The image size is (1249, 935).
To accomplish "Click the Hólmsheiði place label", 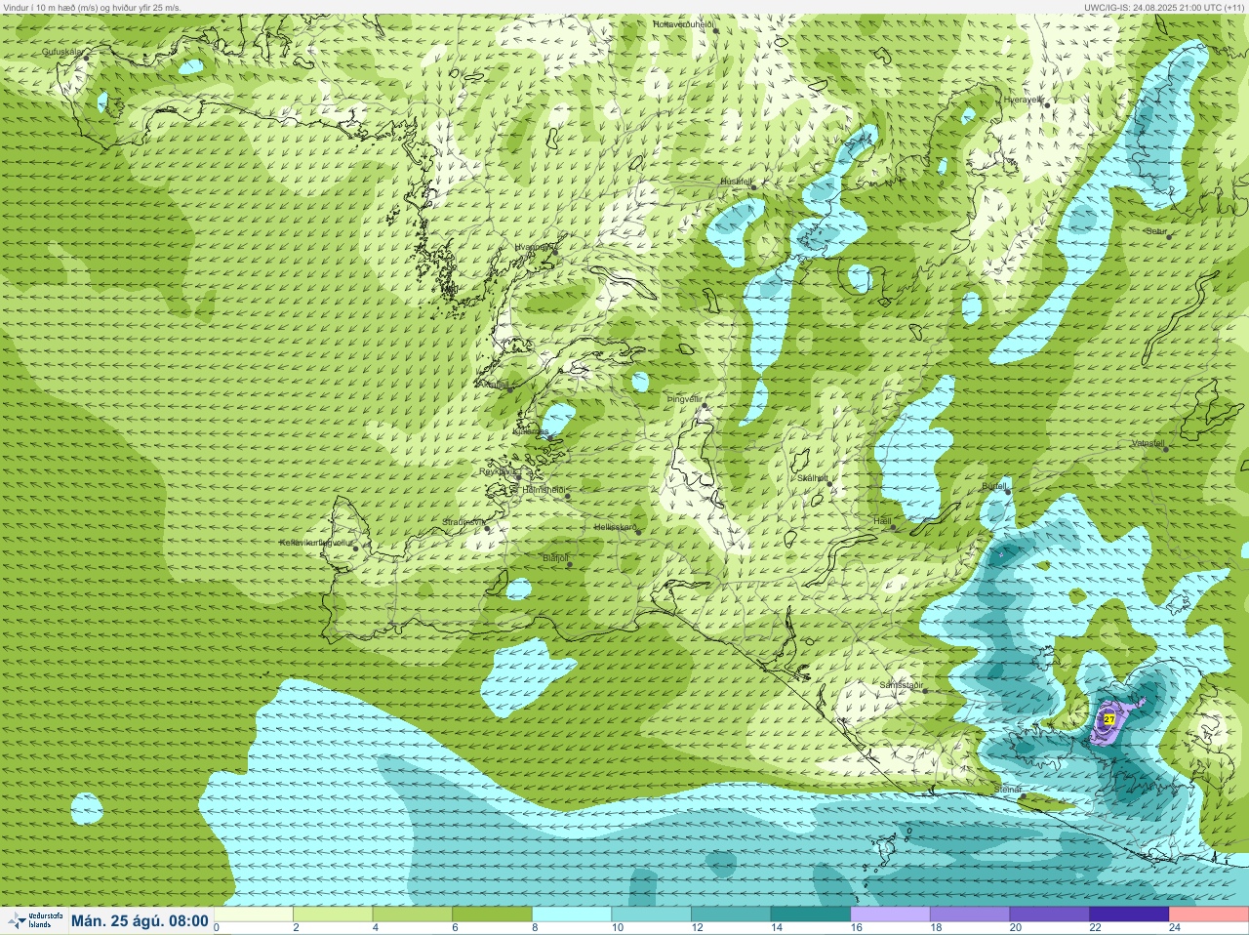I will pyautogui.click(x=544, y=489).
